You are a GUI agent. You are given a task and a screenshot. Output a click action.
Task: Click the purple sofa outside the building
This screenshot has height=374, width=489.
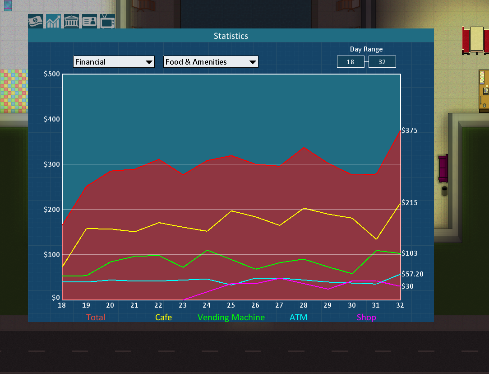coord(443,168)
